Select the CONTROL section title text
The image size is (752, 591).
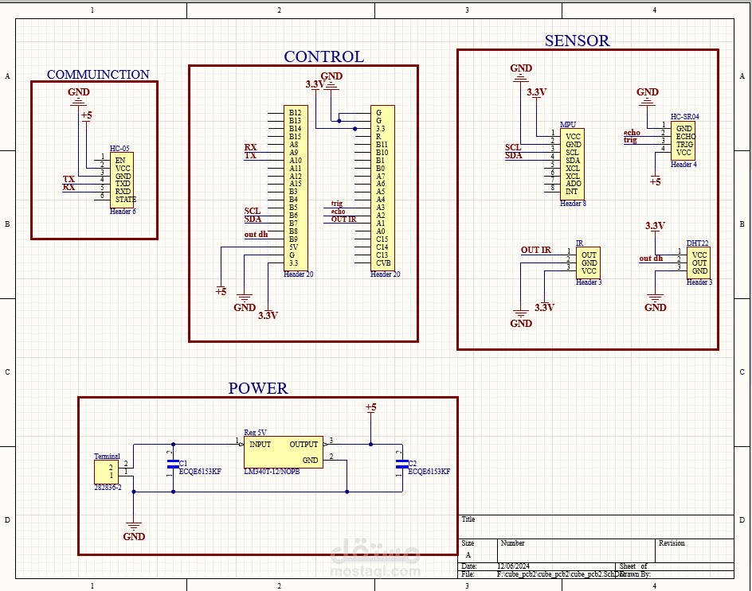coord(323,56)
